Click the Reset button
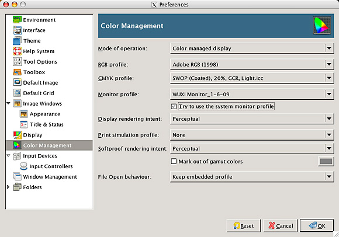Viewport: 339px width, 237px height. (x=244, y=226)
